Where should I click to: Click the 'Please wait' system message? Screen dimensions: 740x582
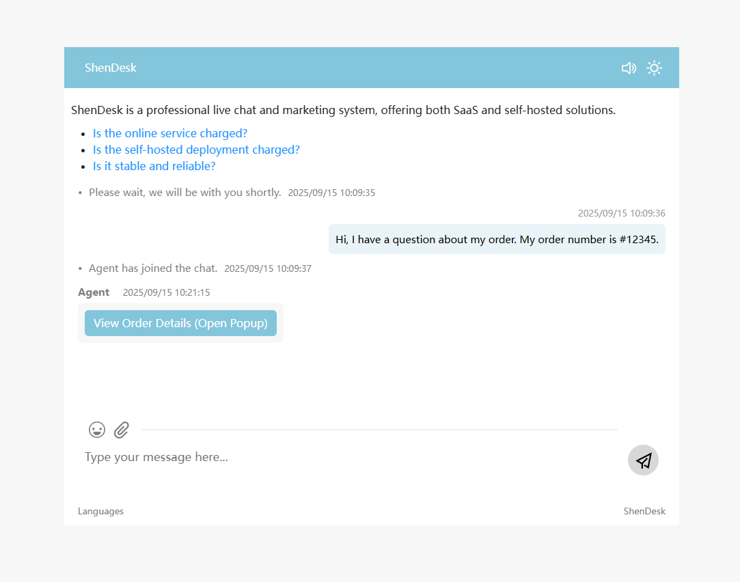(184, 193)
